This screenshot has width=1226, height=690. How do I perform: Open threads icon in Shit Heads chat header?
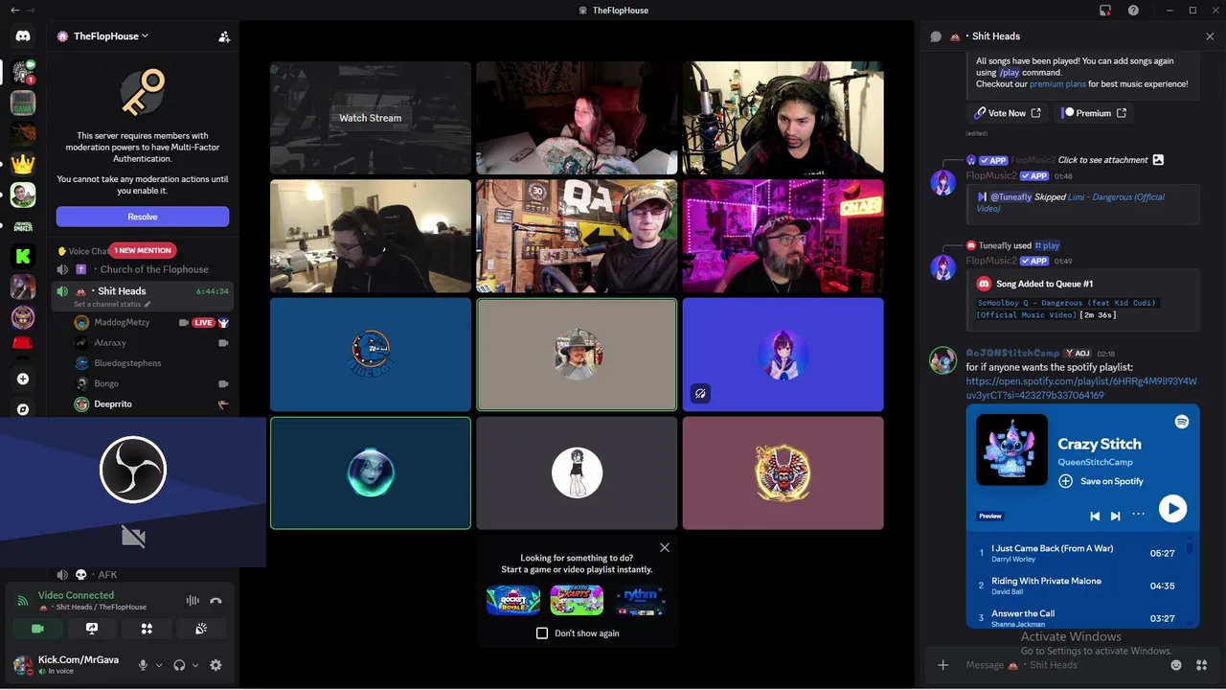pos(936,36)
